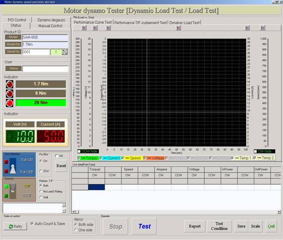Click the axis icon above the Speed scale
Image resolution: width=283 pixels, height=240 pixels.
pyautogui.click(x=263, y=28)
